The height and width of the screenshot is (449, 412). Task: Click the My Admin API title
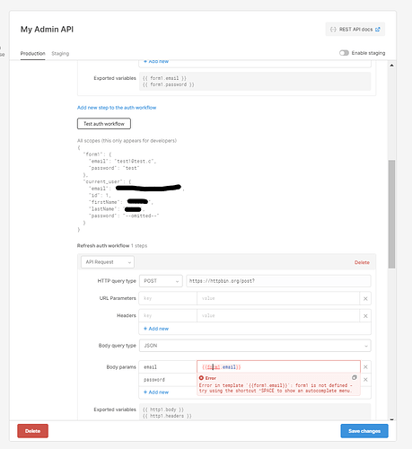coord(47,30)
